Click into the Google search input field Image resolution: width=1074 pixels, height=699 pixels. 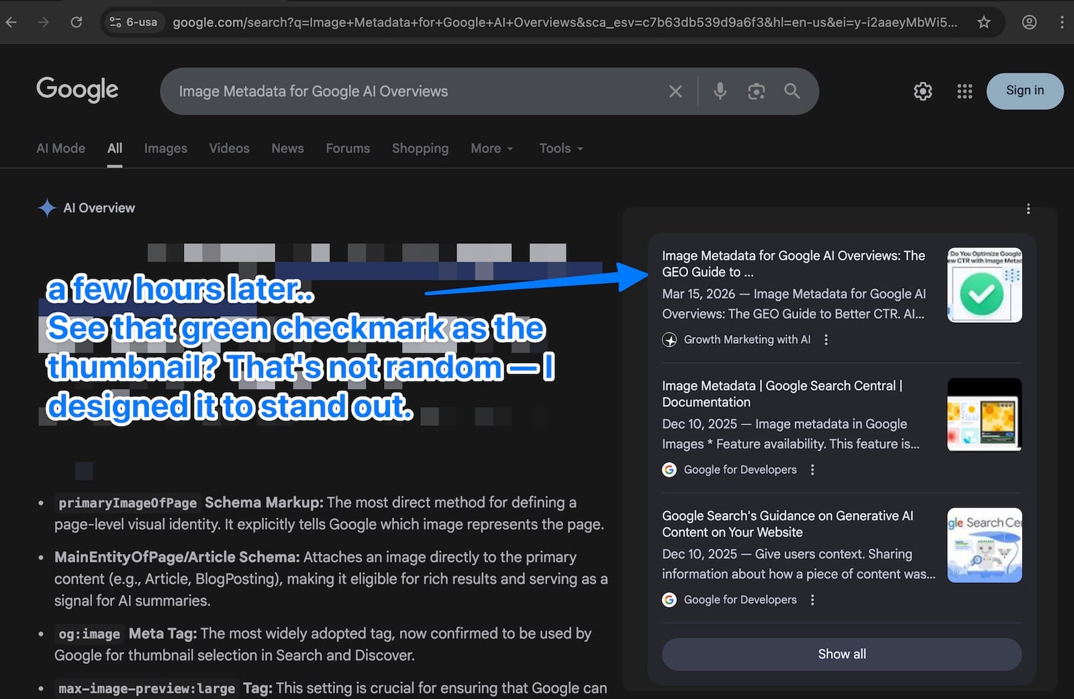point(416,91)
